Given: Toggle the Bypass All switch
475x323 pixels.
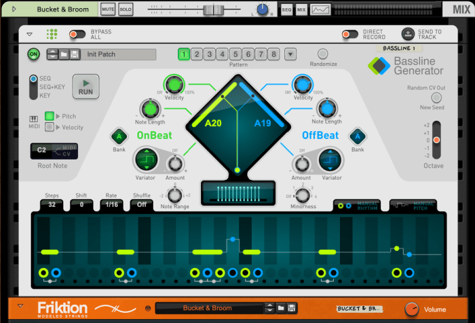Looking at the screenshot, I should point(77,34).
